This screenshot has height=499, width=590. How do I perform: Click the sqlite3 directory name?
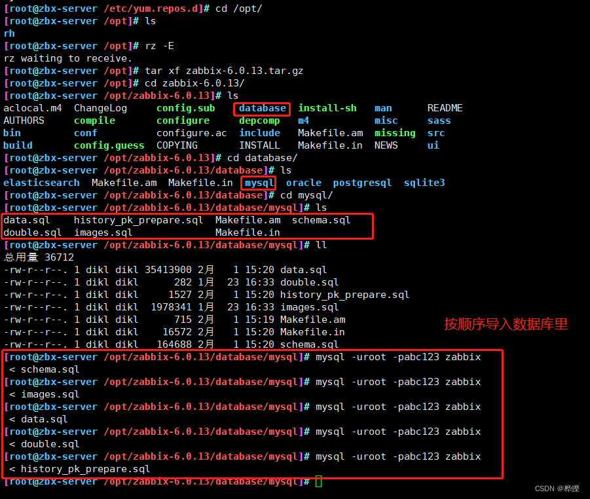pyautogui.click(x=424, y=183)
